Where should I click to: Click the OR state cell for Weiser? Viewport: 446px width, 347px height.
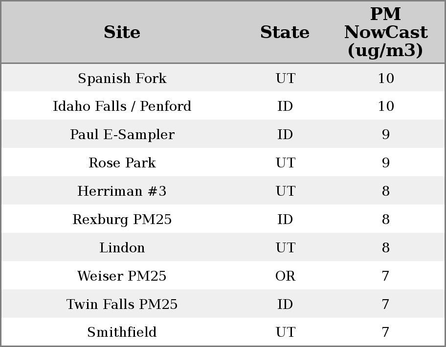point(285,276)
